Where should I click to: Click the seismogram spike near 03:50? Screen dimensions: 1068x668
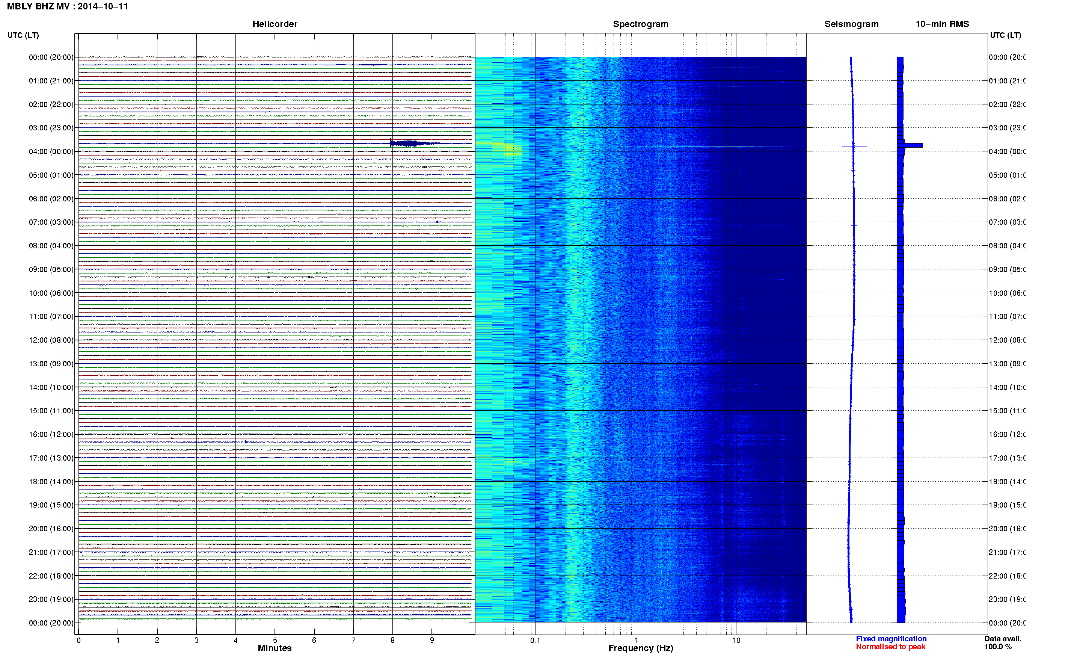[x=854, y=147]
